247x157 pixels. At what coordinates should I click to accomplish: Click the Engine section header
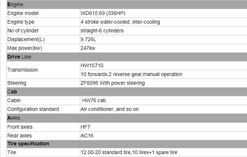(15, 4)
